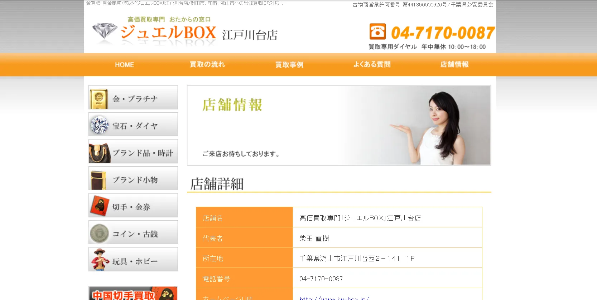Click the gold bar icon
This screenshot has width=597, height=300.
point(98,98)
